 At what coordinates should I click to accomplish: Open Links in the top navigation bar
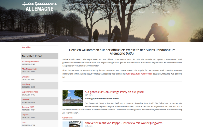(x=154, y=12)
